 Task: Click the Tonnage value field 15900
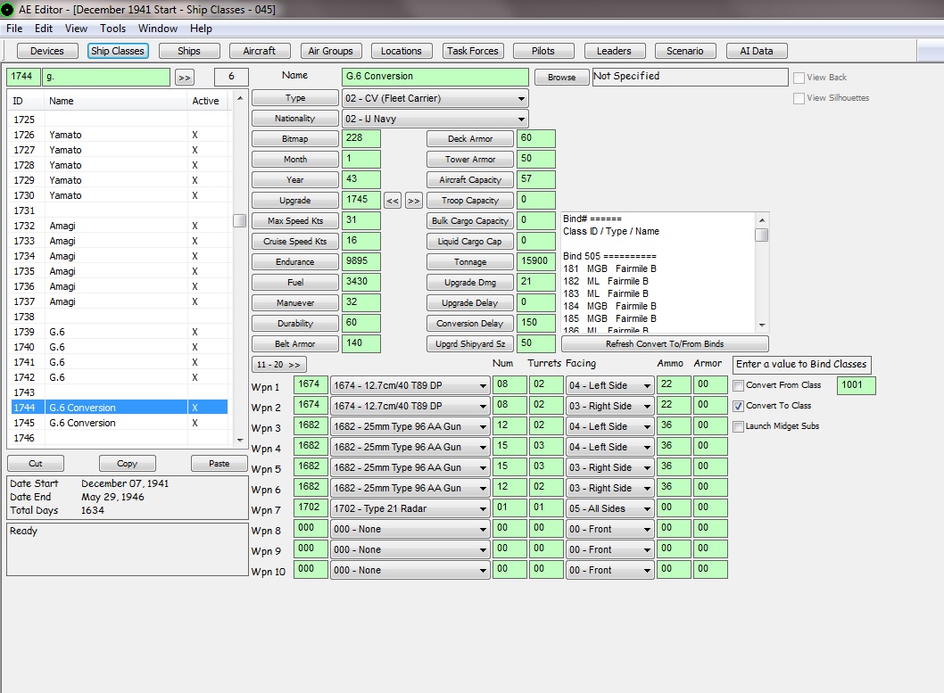pyautogui.click(x=536, y=261)
